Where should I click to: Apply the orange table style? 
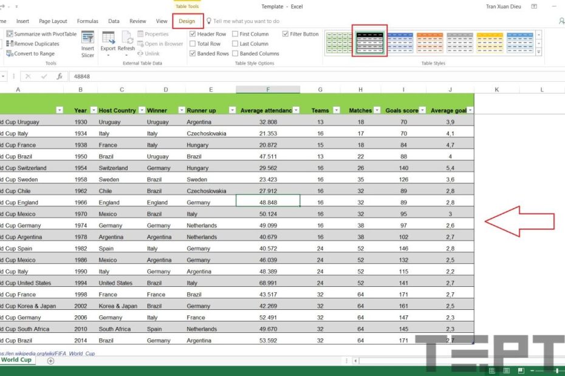pyautogui.click(x=430, y=42)
